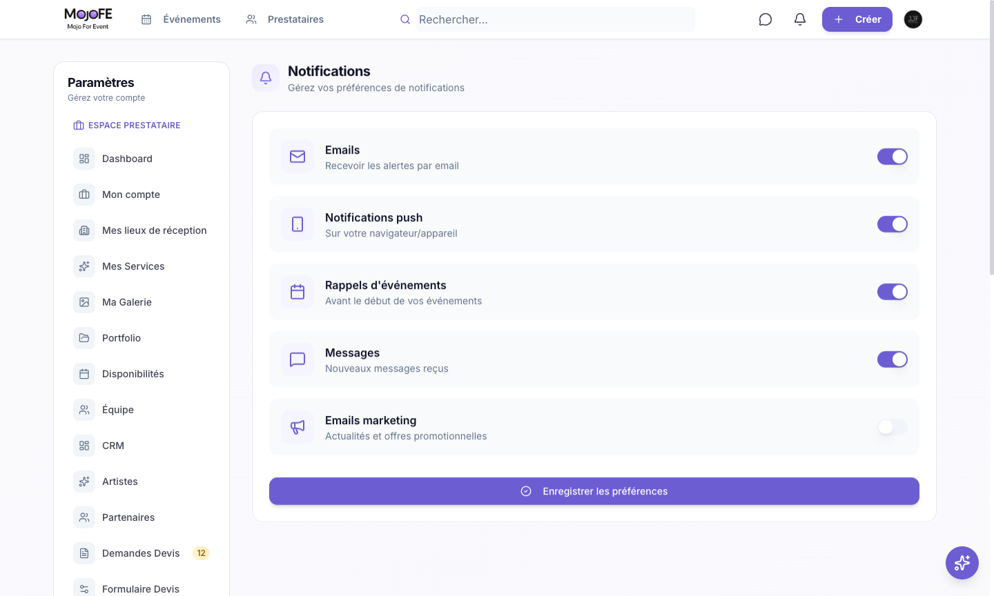Image resolution: width=994 pixels, height=596 pixels.
Task: Click the magnifier search icon
Action: (405, 19)
